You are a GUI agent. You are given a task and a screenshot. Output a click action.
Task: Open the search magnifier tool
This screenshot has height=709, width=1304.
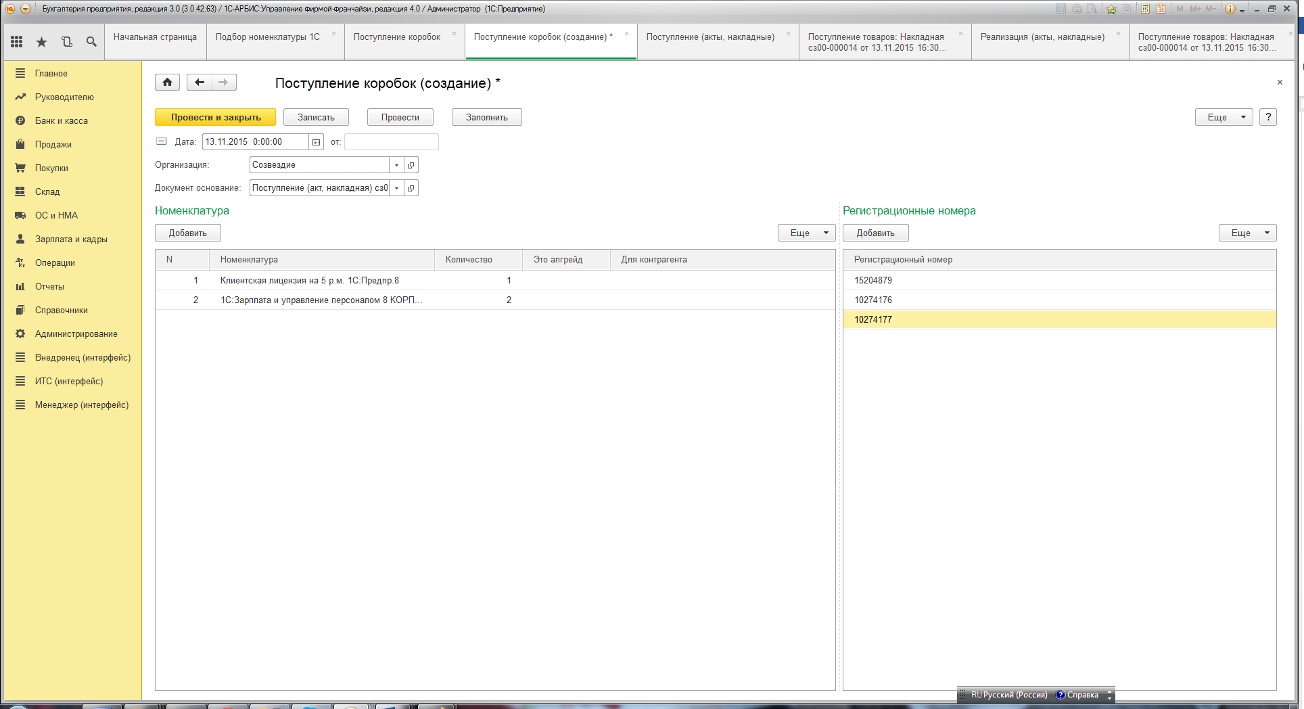pyautogui.click(x=91, y=42)
